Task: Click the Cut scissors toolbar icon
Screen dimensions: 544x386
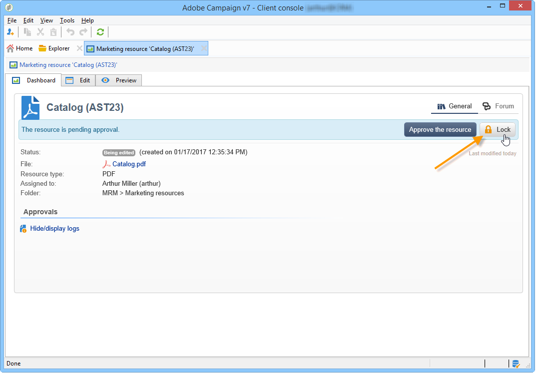Action: coord(40,32)
